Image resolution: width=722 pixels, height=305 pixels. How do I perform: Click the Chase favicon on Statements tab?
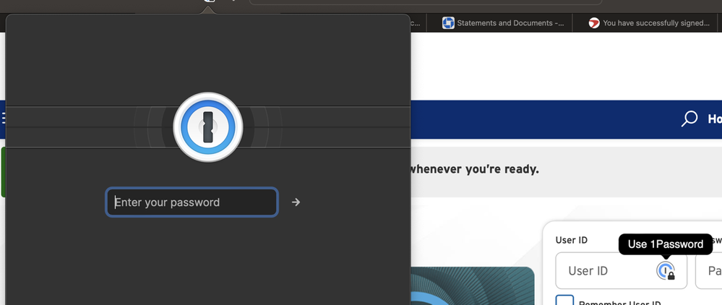pos(448,23)
